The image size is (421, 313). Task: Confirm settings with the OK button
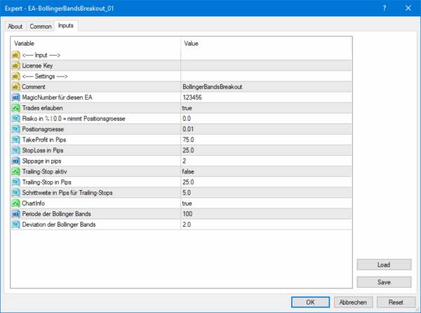click(309, 302)
